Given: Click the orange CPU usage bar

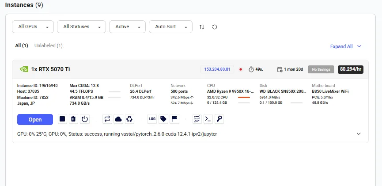Looking at the screenshot, I should (x=244, y=97).
